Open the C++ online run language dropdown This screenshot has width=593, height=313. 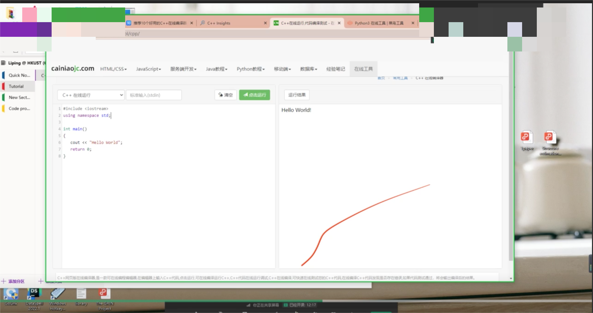pos(91,95)
